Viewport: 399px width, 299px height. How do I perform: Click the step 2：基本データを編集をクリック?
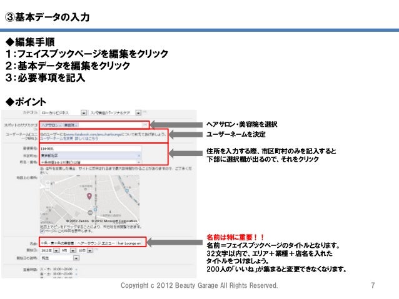[68, 66]
